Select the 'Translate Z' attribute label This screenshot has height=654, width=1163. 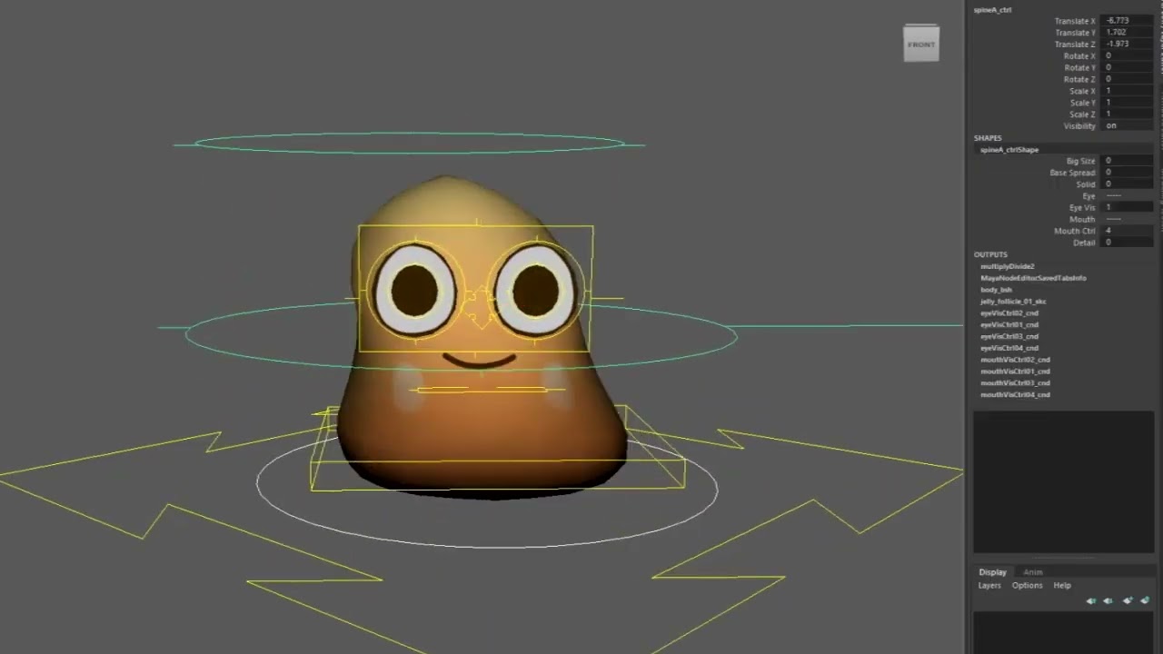click(1075, 44)
